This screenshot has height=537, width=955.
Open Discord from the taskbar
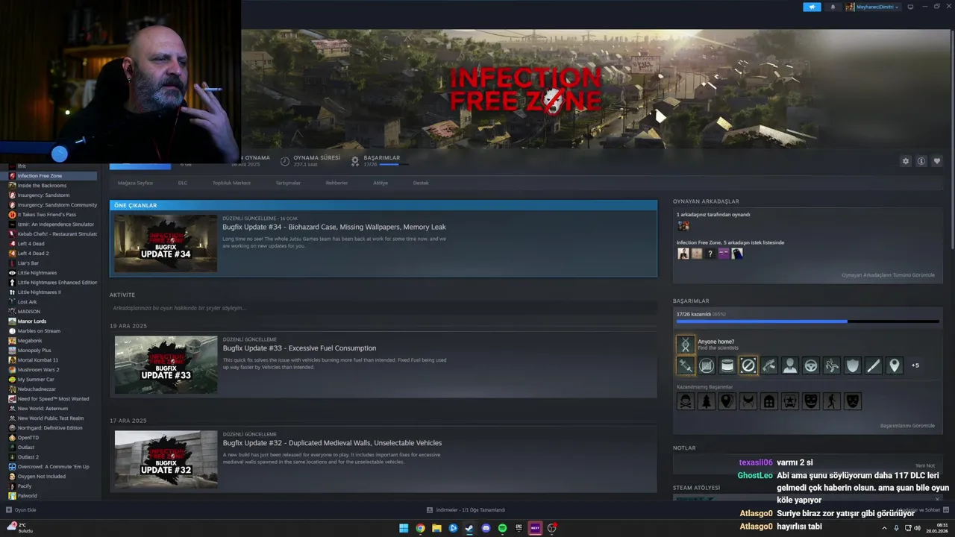[x=486, y=528]
